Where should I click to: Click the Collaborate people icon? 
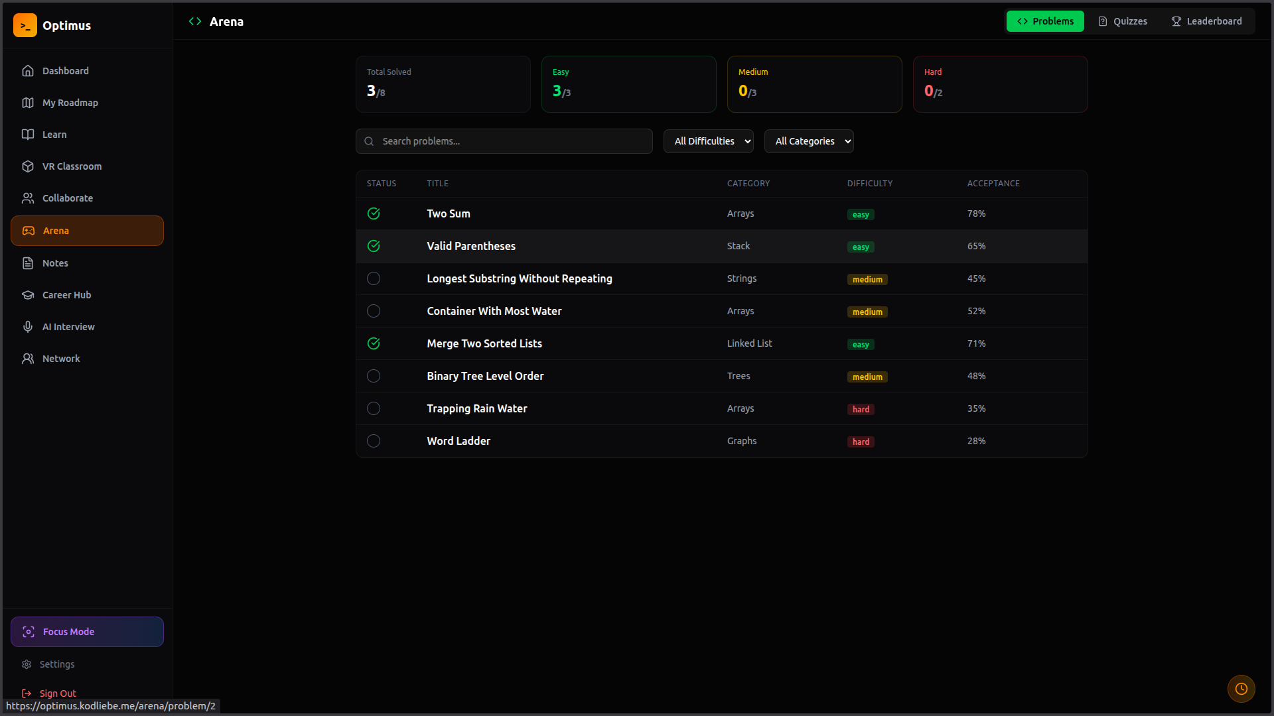[28, 198]
